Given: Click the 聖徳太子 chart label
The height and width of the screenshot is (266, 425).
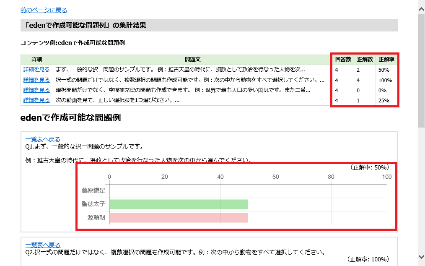Looking at the screenshot, I should 93,204.
